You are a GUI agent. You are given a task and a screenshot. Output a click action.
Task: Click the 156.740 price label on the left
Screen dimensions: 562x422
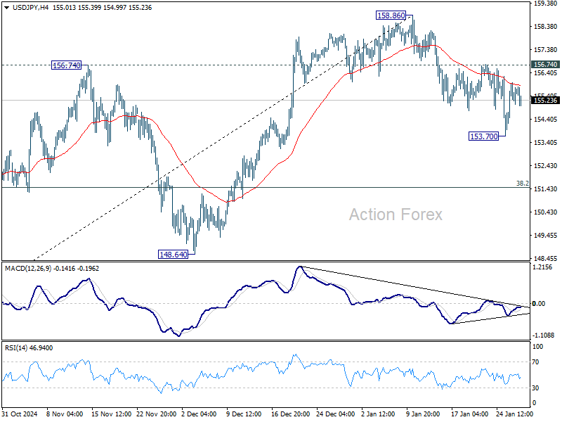click(66, 65)
